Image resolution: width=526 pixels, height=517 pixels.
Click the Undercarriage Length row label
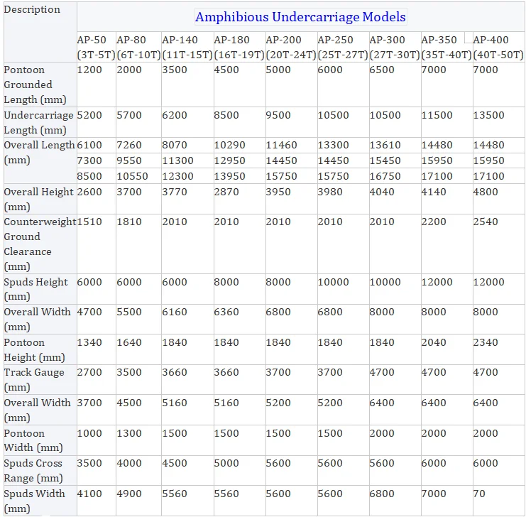coord(38,122)
